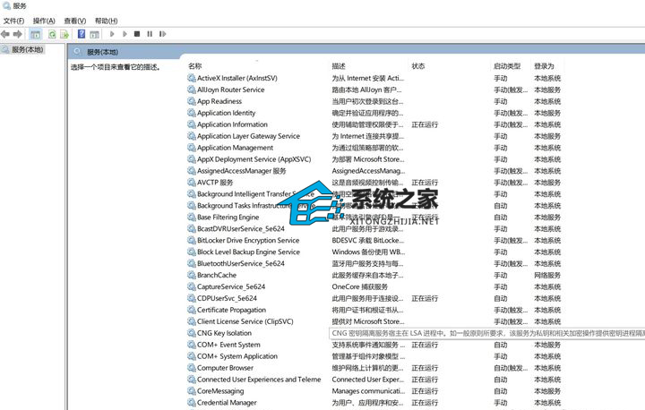Click the Refresh toolbar icon
Image resolution: width=645 pixels, height=410 pixels.
click(52, 34)
